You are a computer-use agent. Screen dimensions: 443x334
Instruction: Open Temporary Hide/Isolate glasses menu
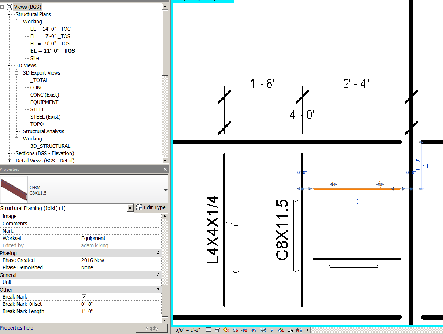[x=263, y=330]
